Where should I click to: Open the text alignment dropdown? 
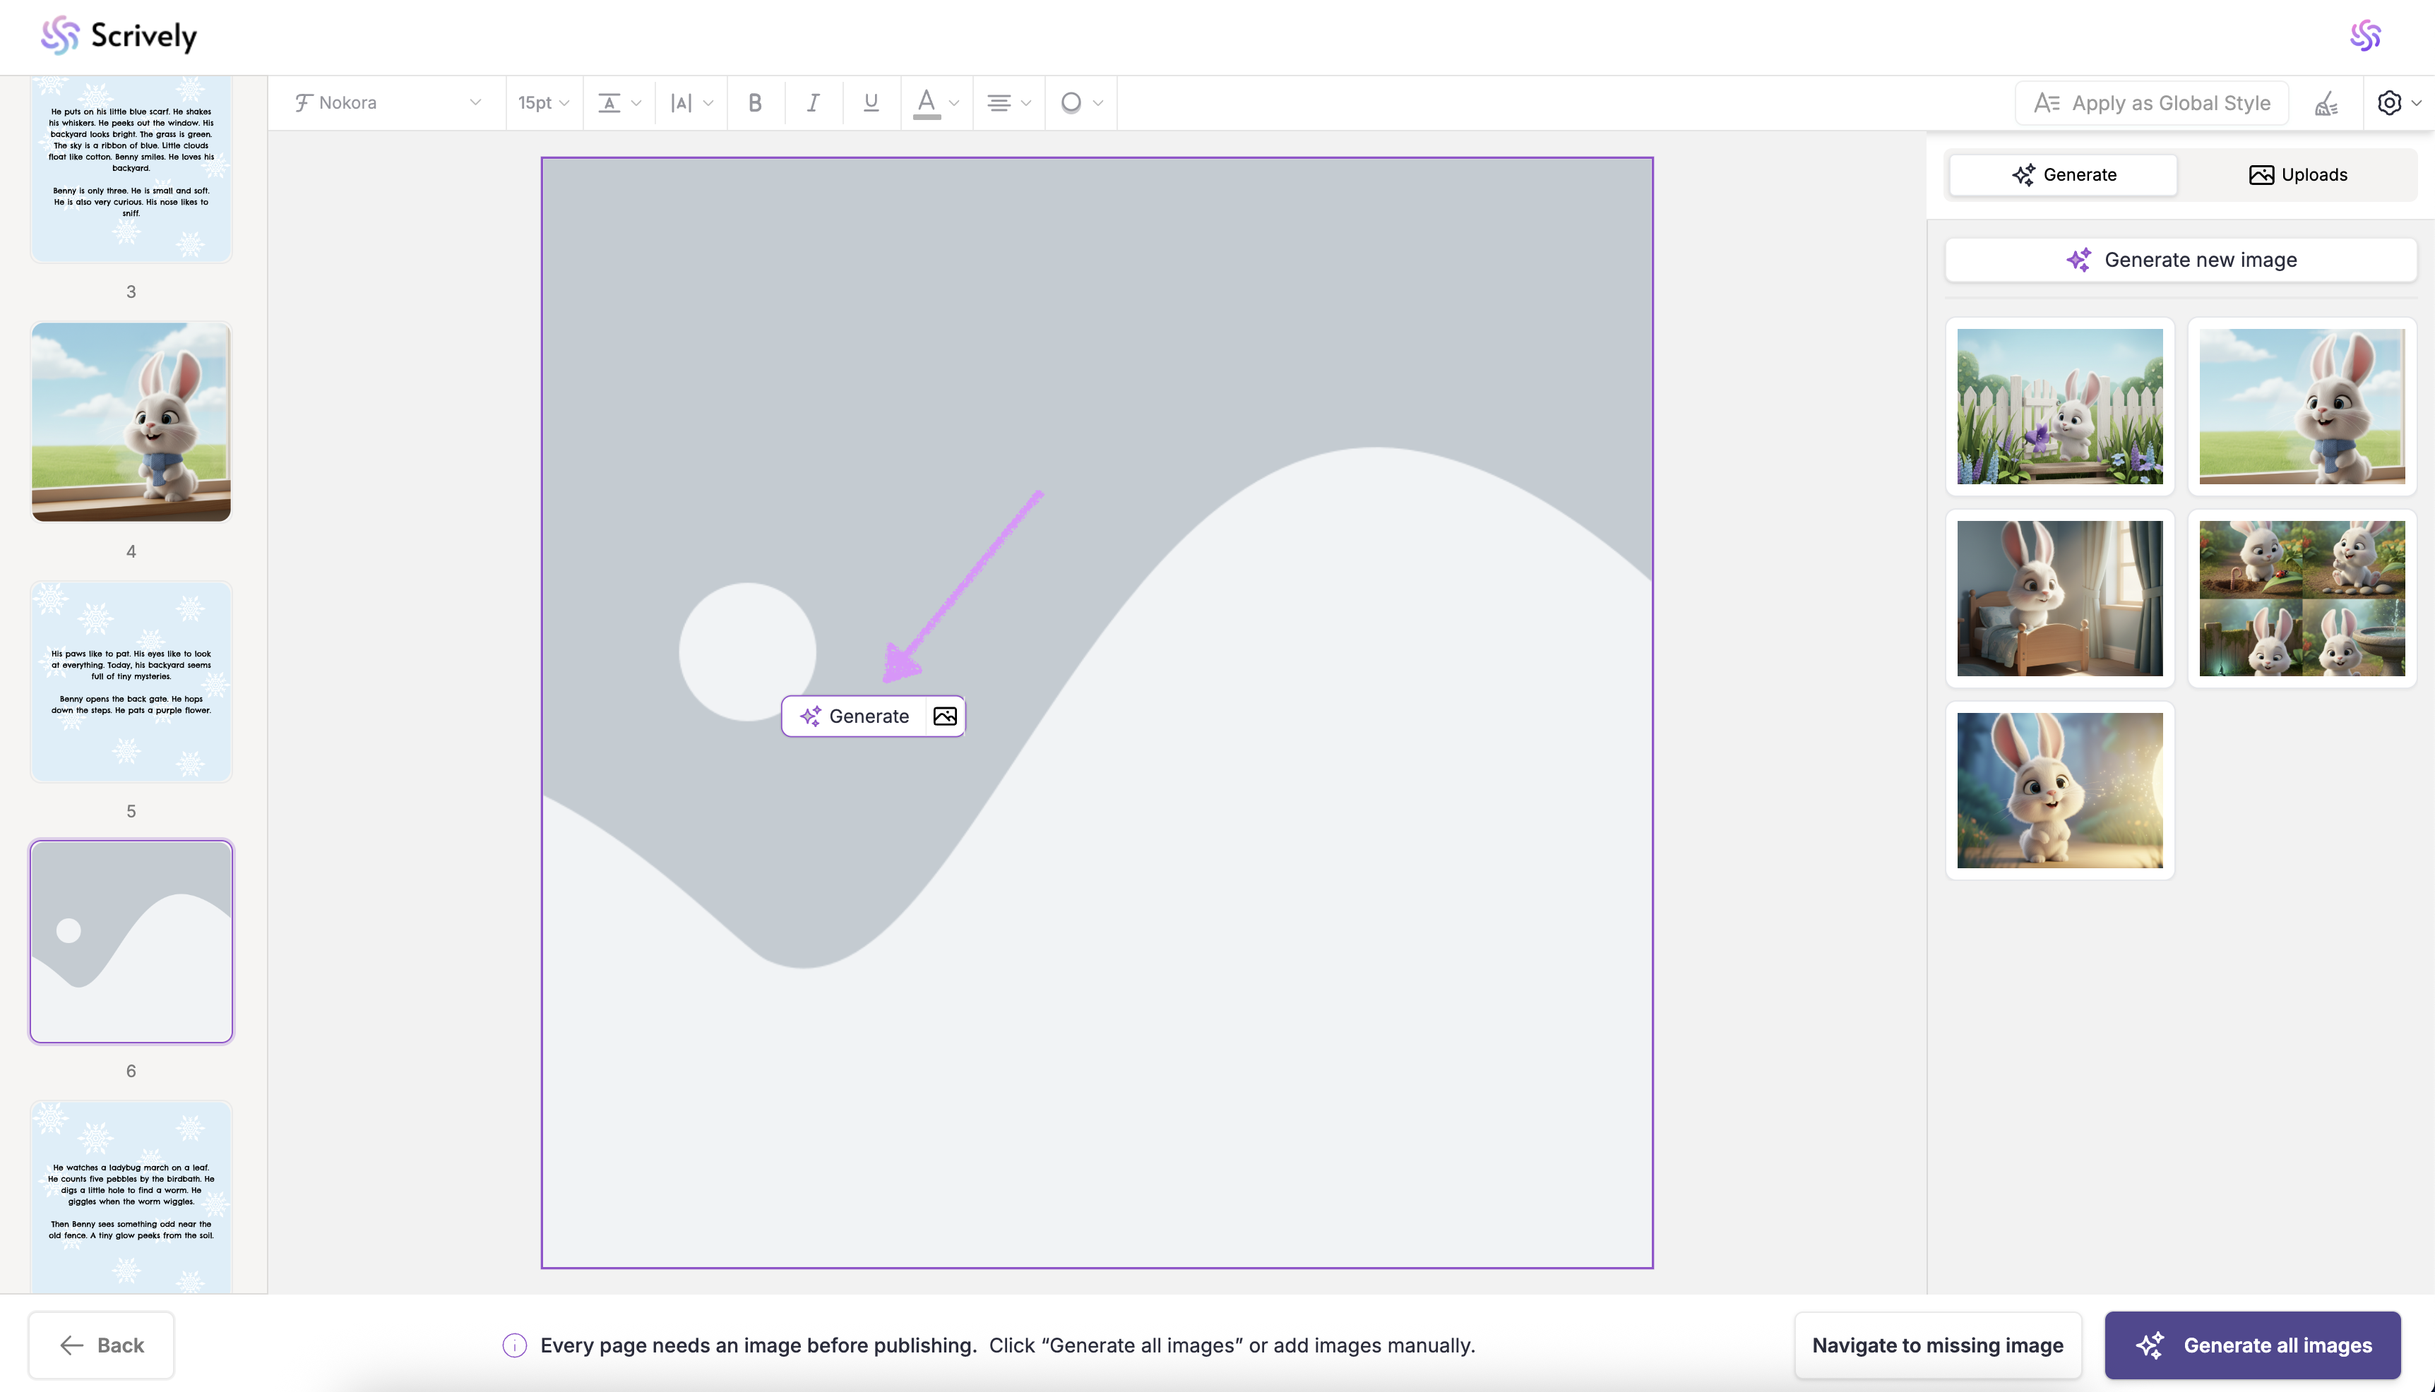pos(1008,102)
